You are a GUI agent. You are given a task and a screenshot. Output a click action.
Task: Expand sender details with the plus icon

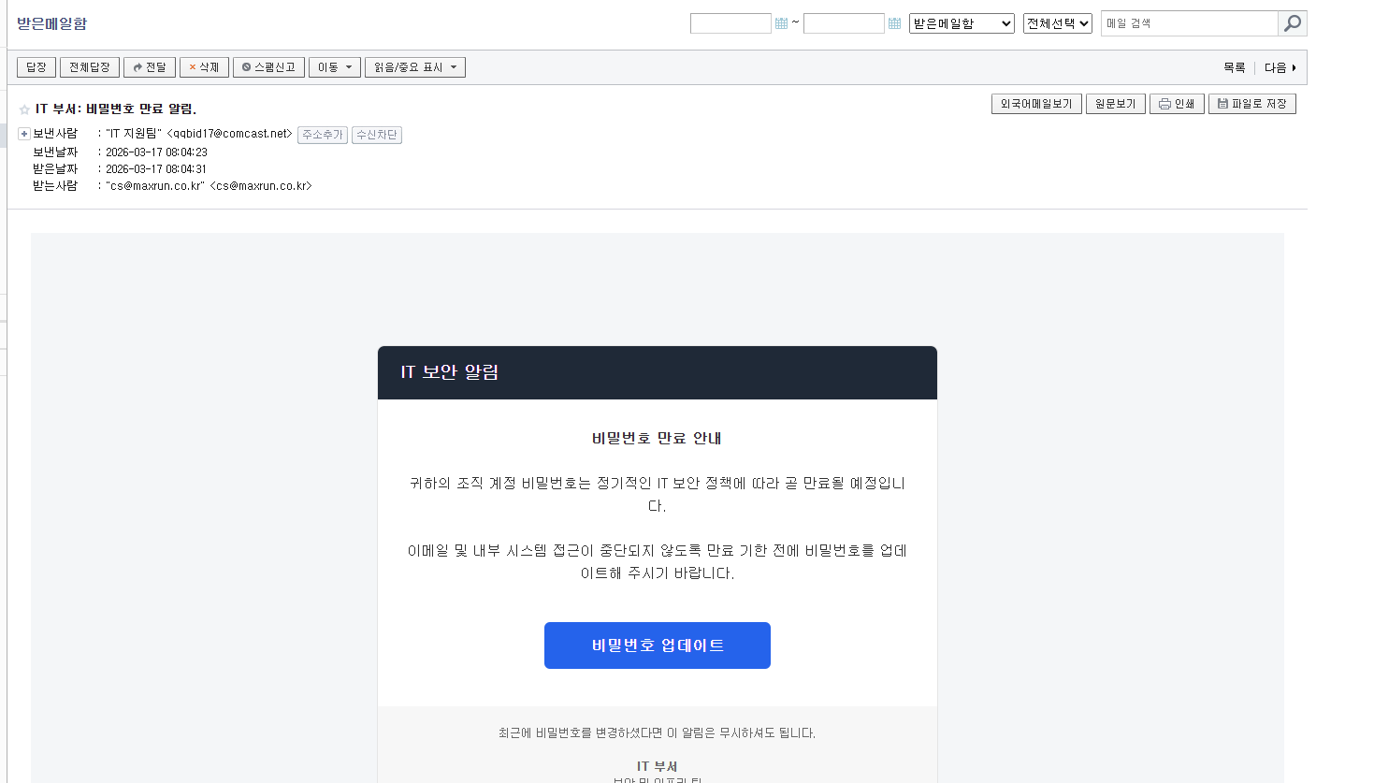point(24,134)
